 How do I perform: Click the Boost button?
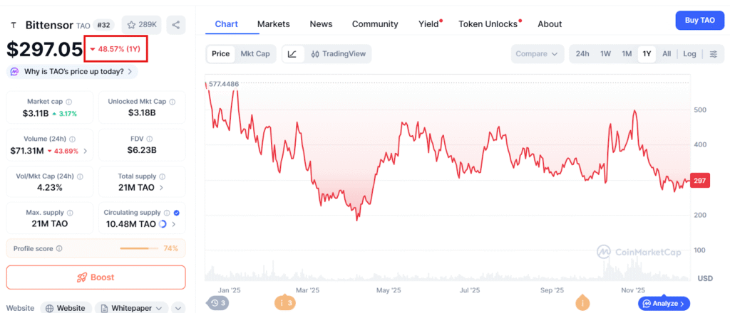[96, 277]
